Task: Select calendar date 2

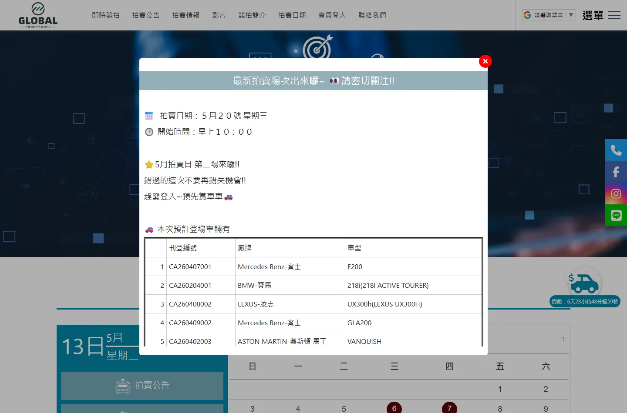Action: 546,389
